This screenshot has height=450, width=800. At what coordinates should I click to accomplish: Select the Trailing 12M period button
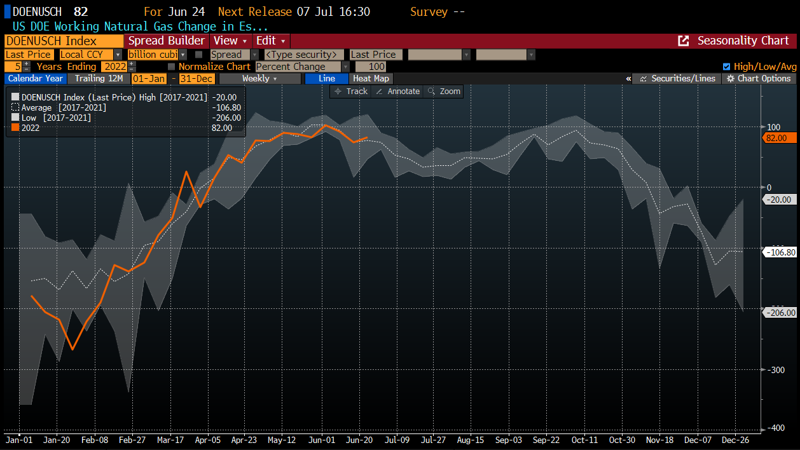98,79
